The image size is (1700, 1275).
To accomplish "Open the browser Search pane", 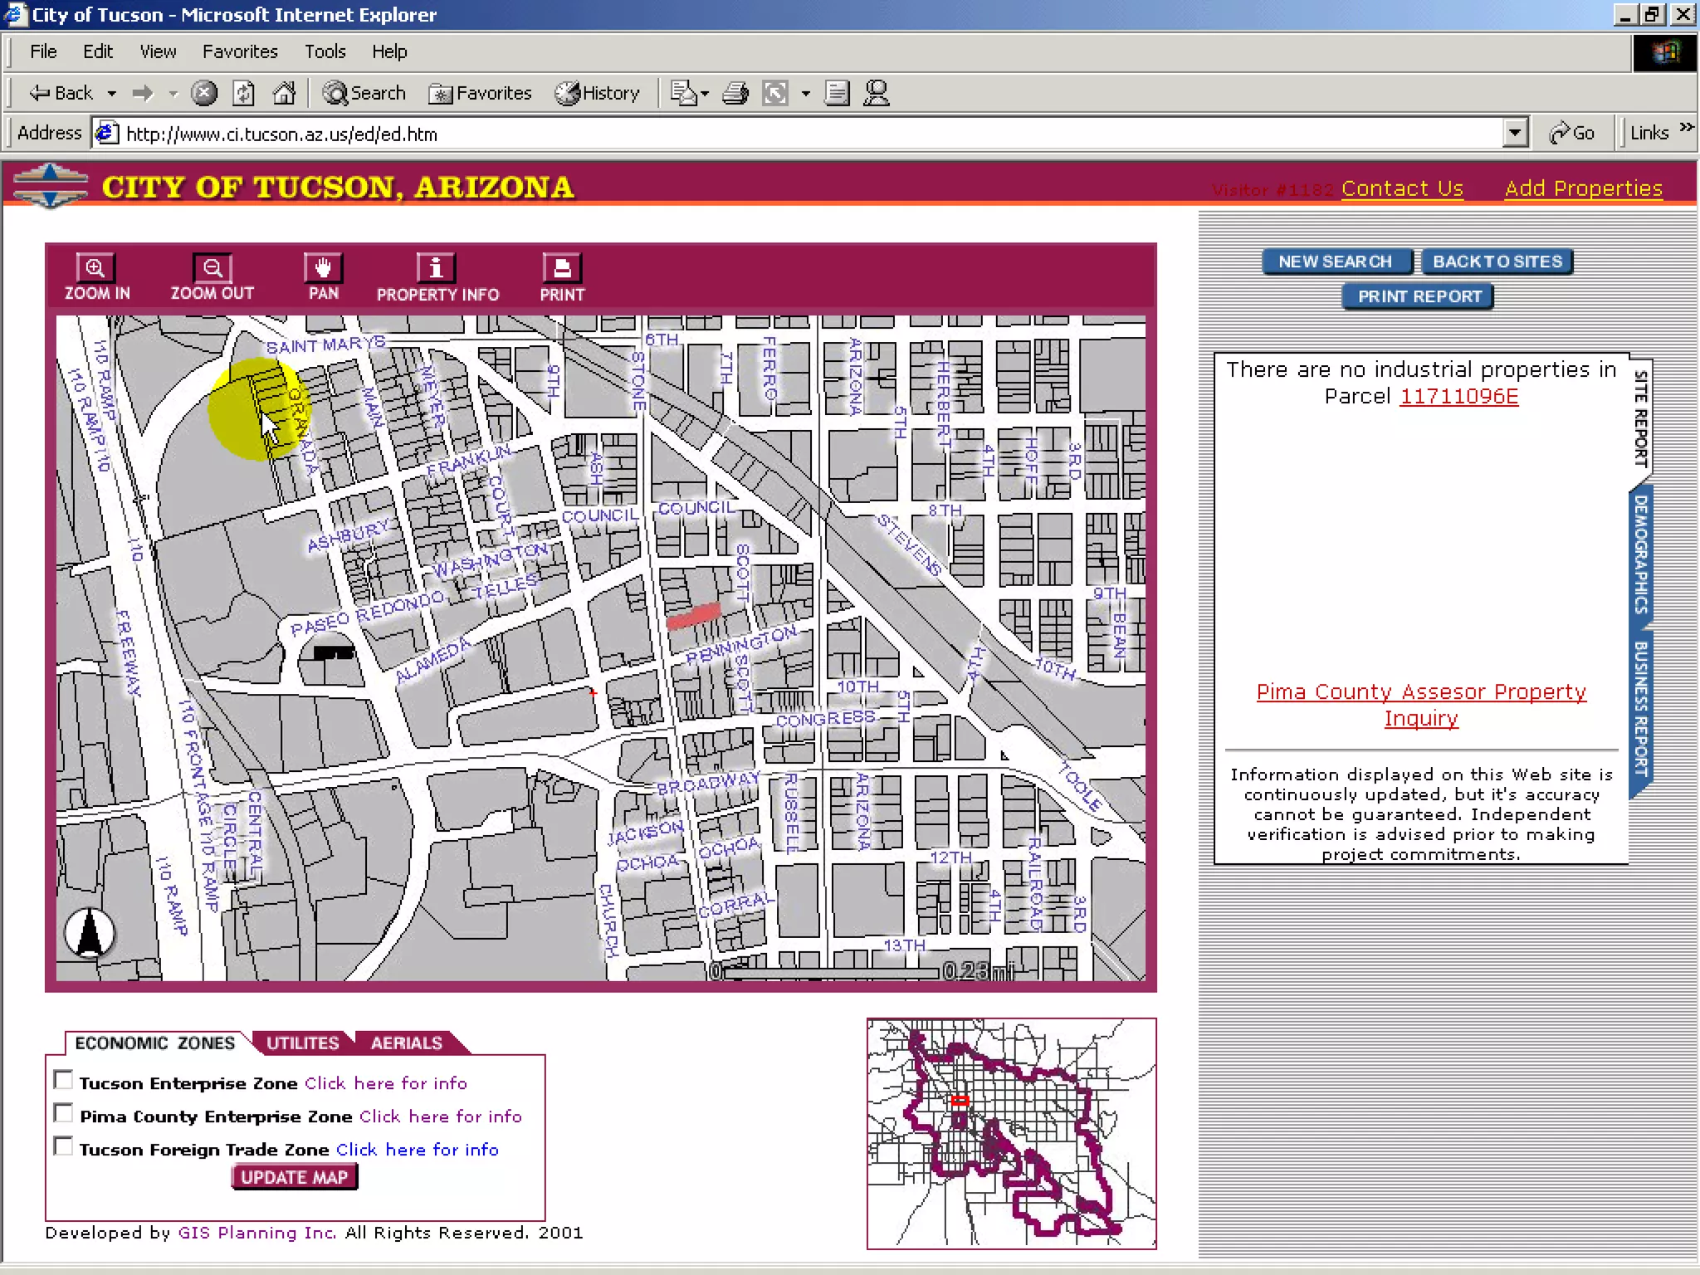I will point(364,93).
